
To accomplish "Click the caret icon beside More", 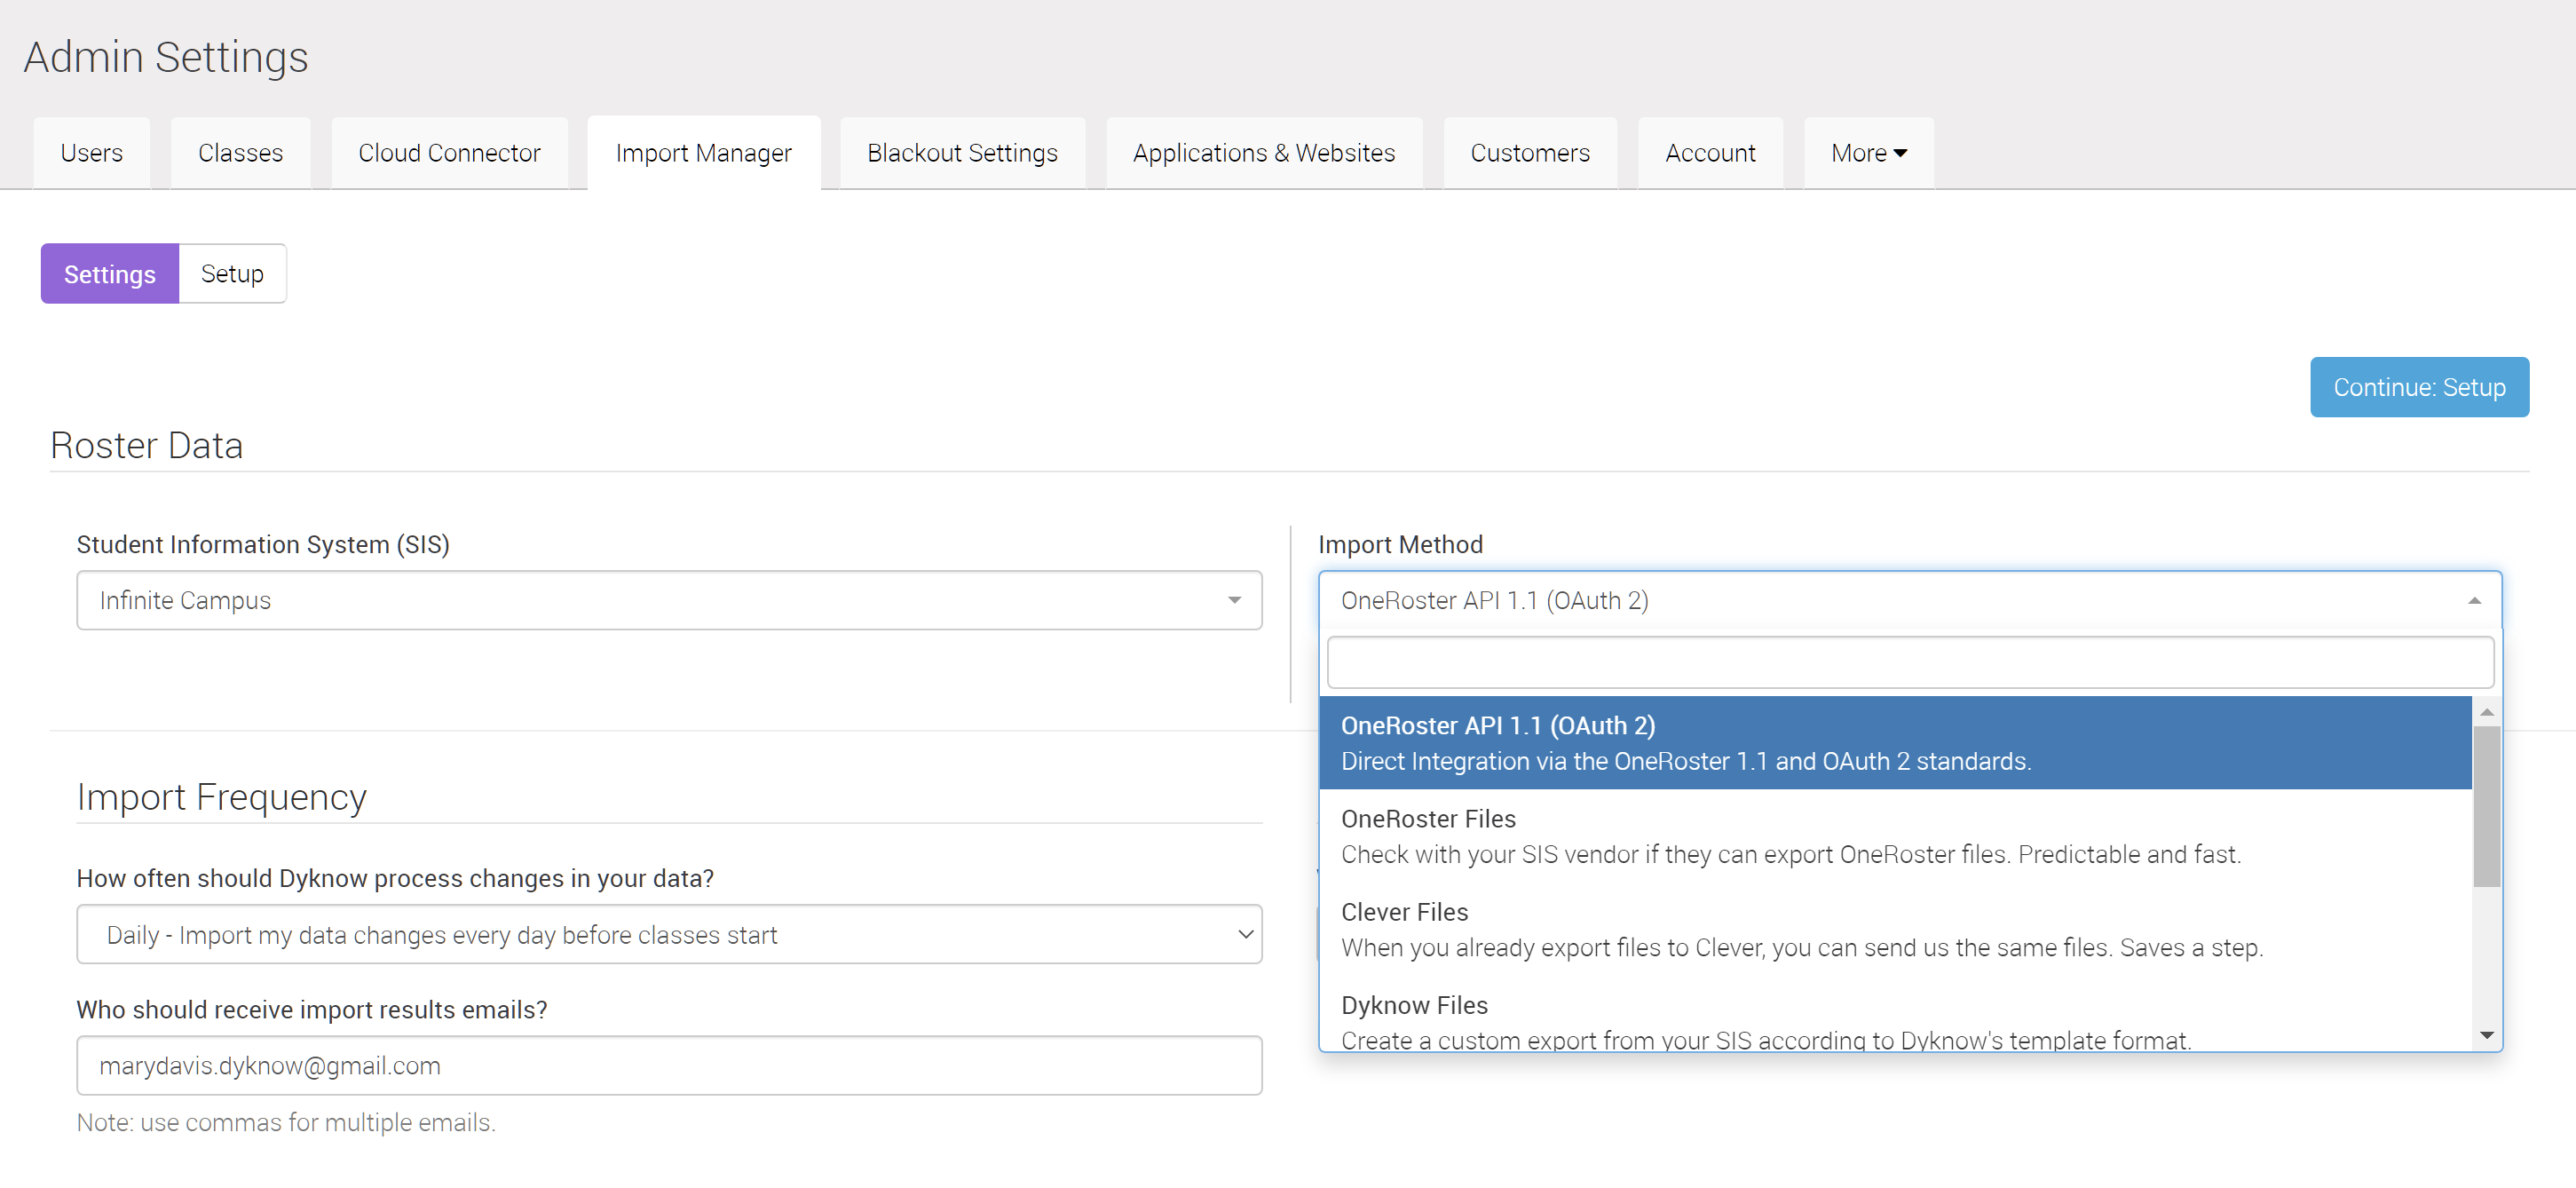I will (x=1901, y=153).
